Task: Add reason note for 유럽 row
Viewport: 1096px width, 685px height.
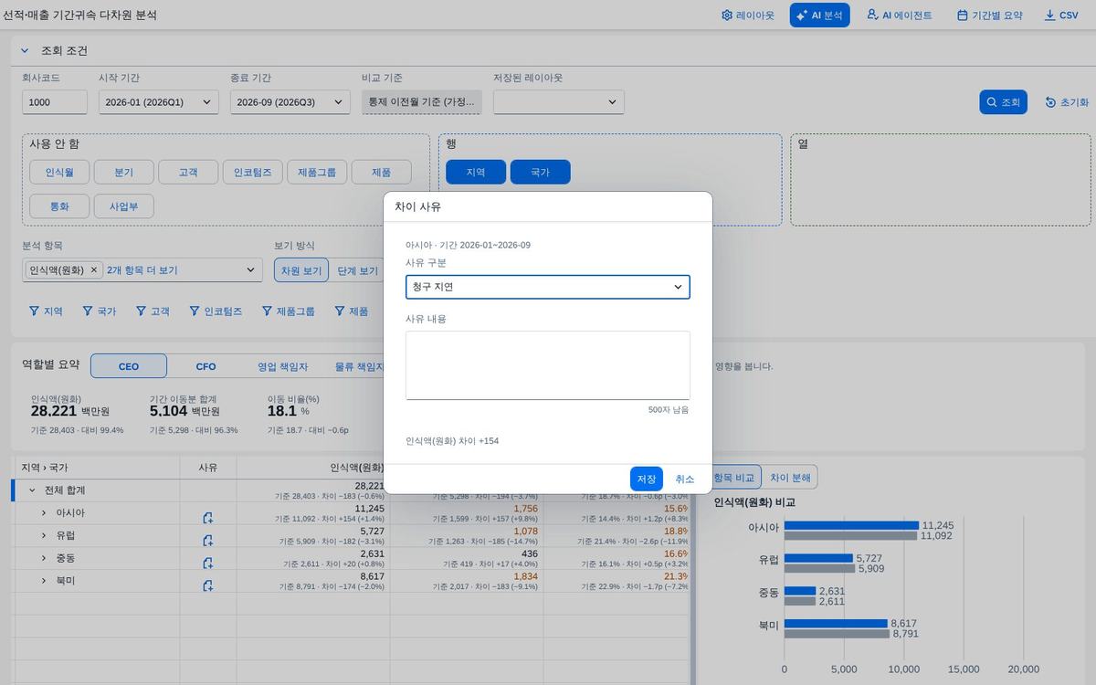Action: pyautogui.click(x=208, y=540)
